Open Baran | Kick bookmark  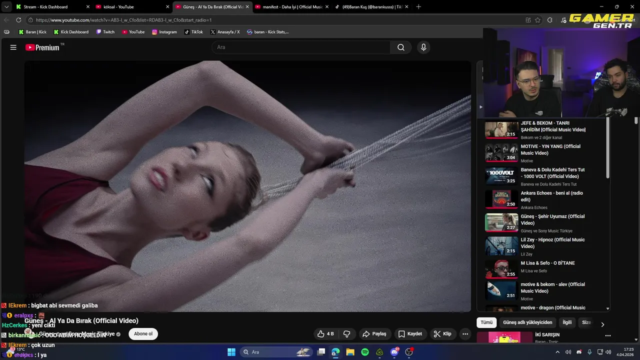coord(32,32)
